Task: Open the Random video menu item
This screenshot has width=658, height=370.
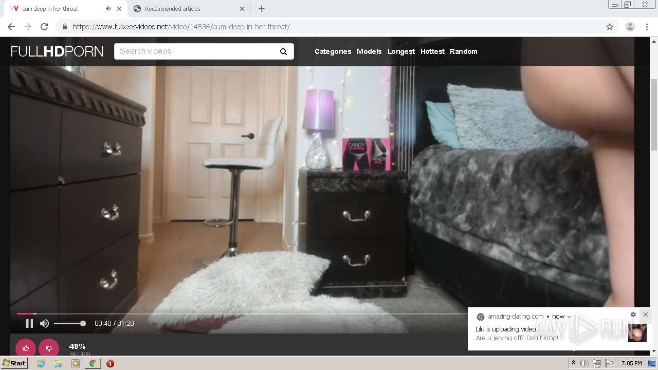Action: click(x=463, y=51)
